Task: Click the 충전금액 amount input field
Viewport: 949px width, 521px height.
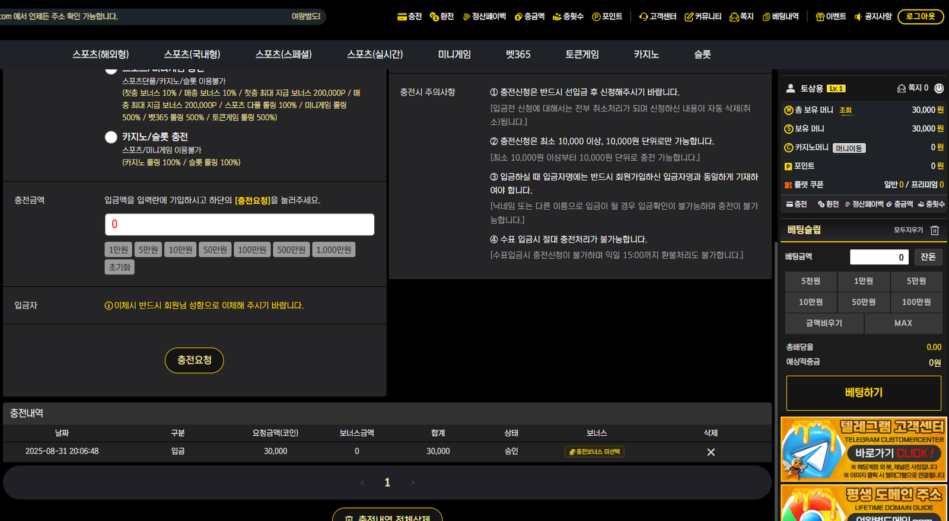Action: tap(240, 224)
